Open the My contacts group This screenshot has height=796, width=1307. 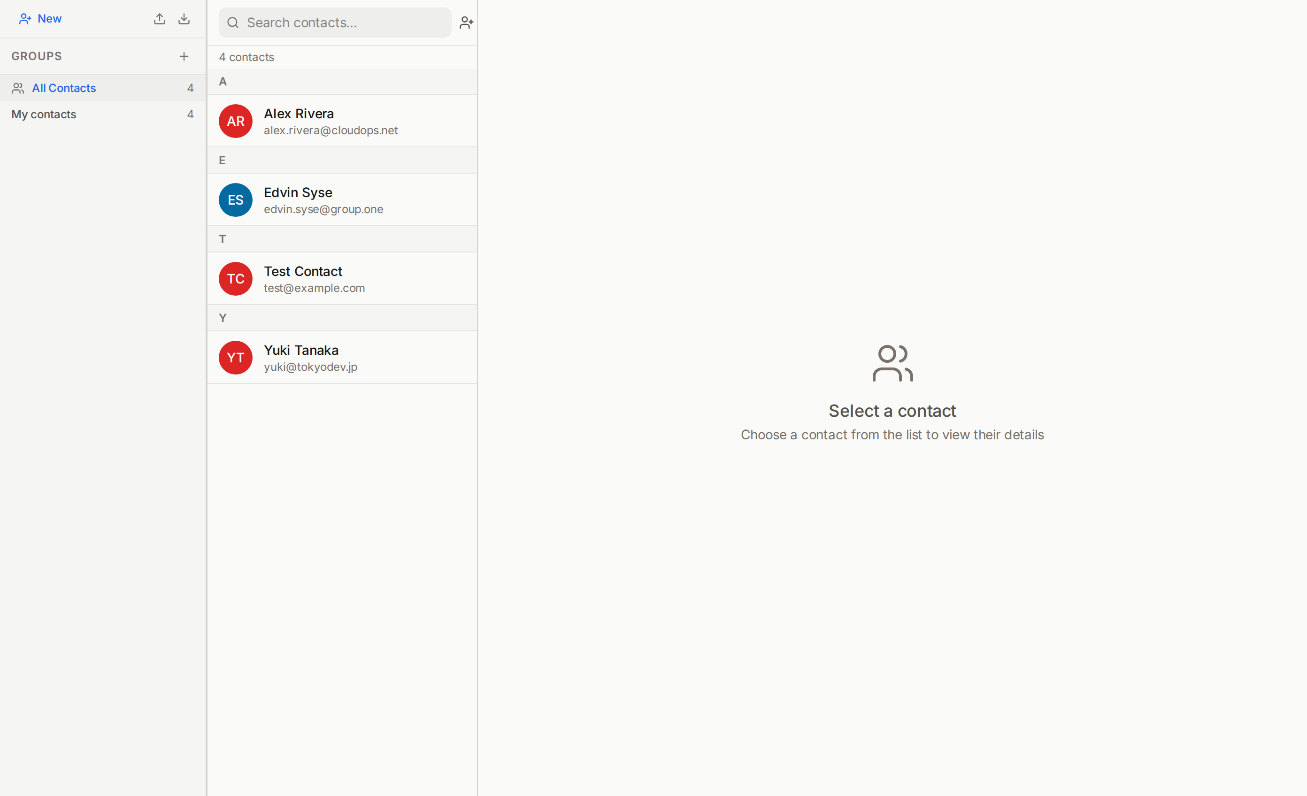coord(44,115)
